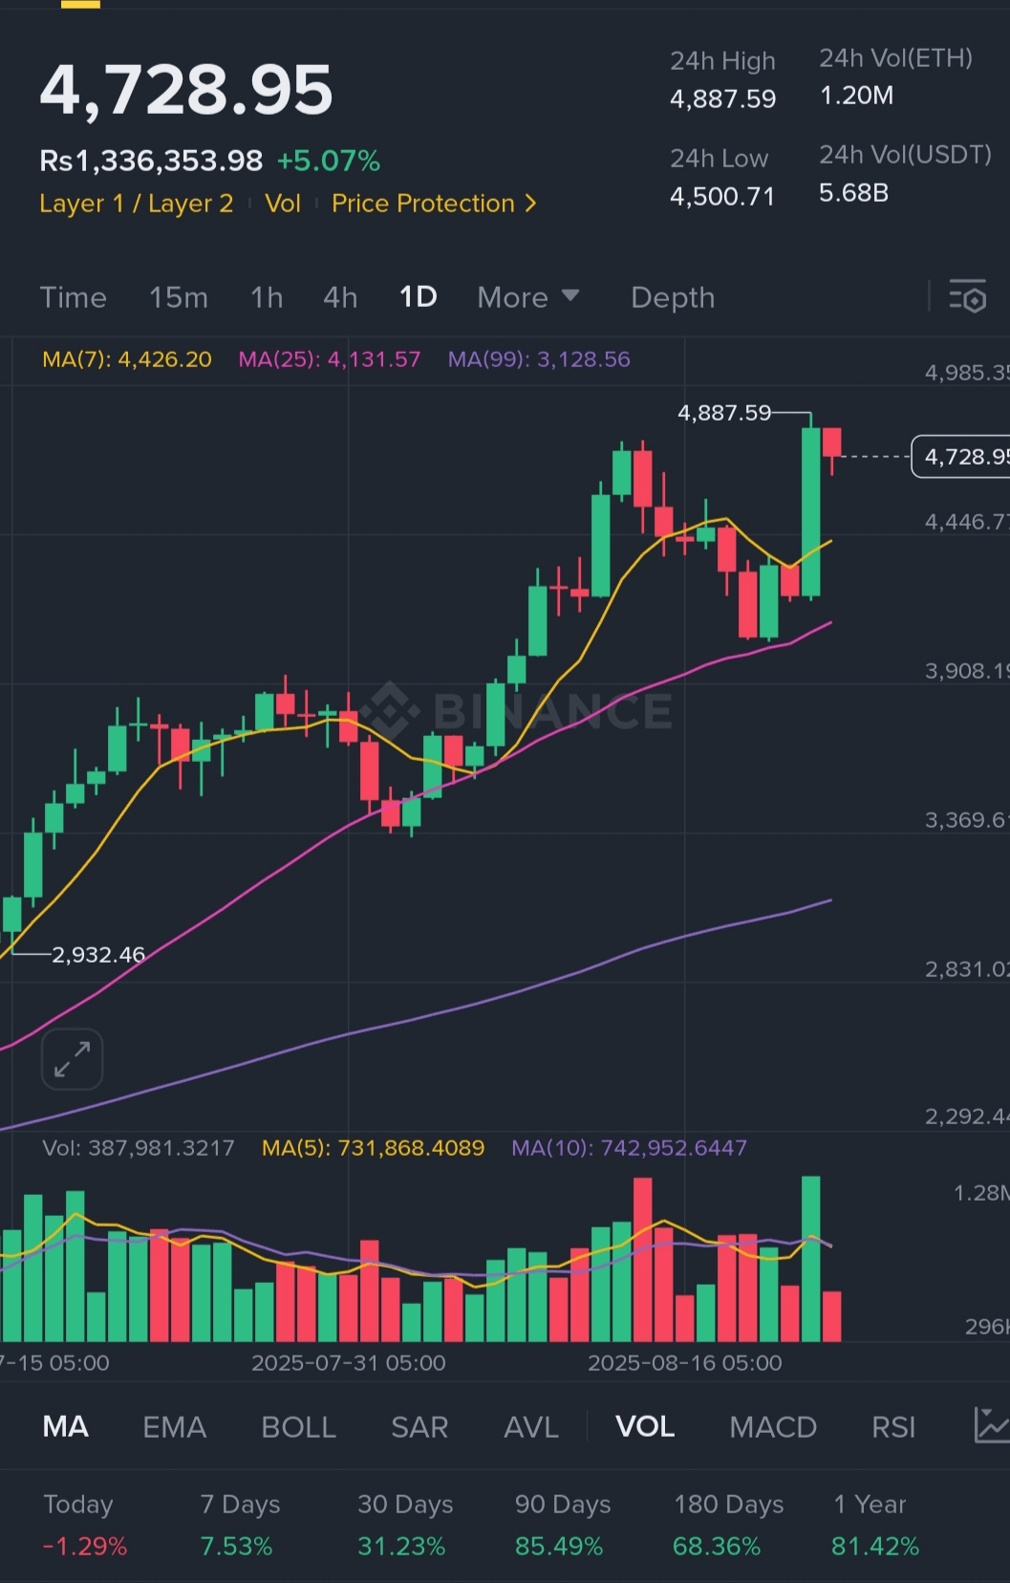The height and width of the screenshot is (1583, 1010).
Task: Switch to the 15m interval
Action: [x=178, y=297]
